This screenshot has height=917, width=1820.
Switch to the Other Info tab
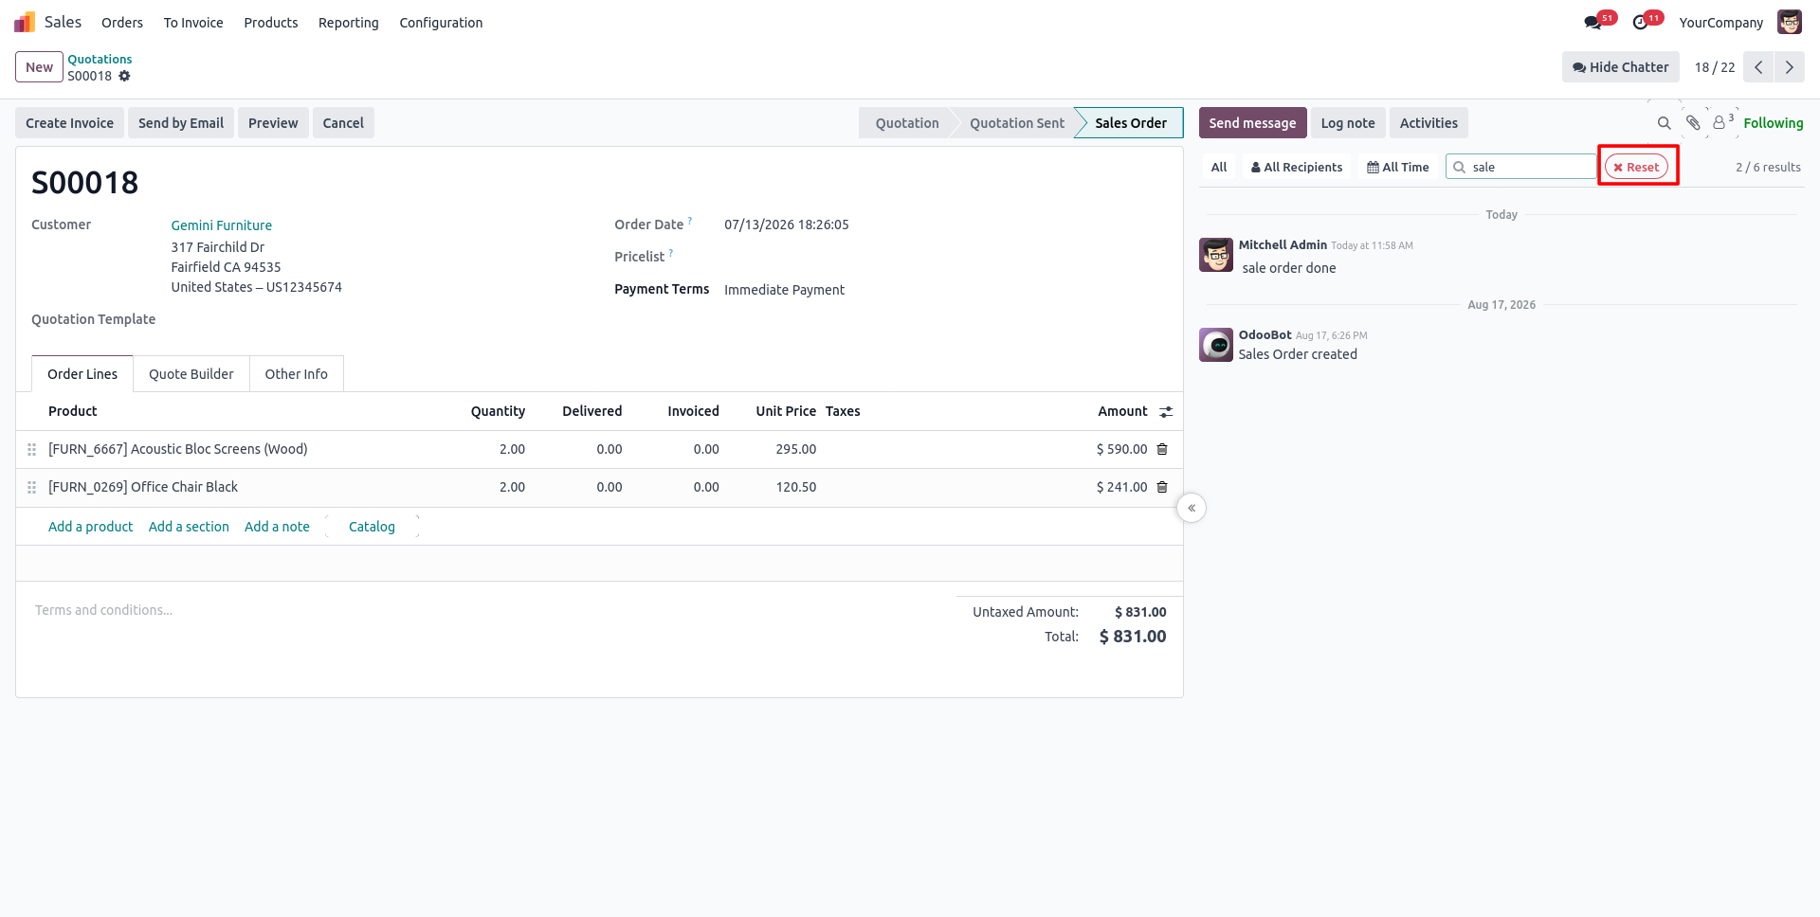click(296, 374)
